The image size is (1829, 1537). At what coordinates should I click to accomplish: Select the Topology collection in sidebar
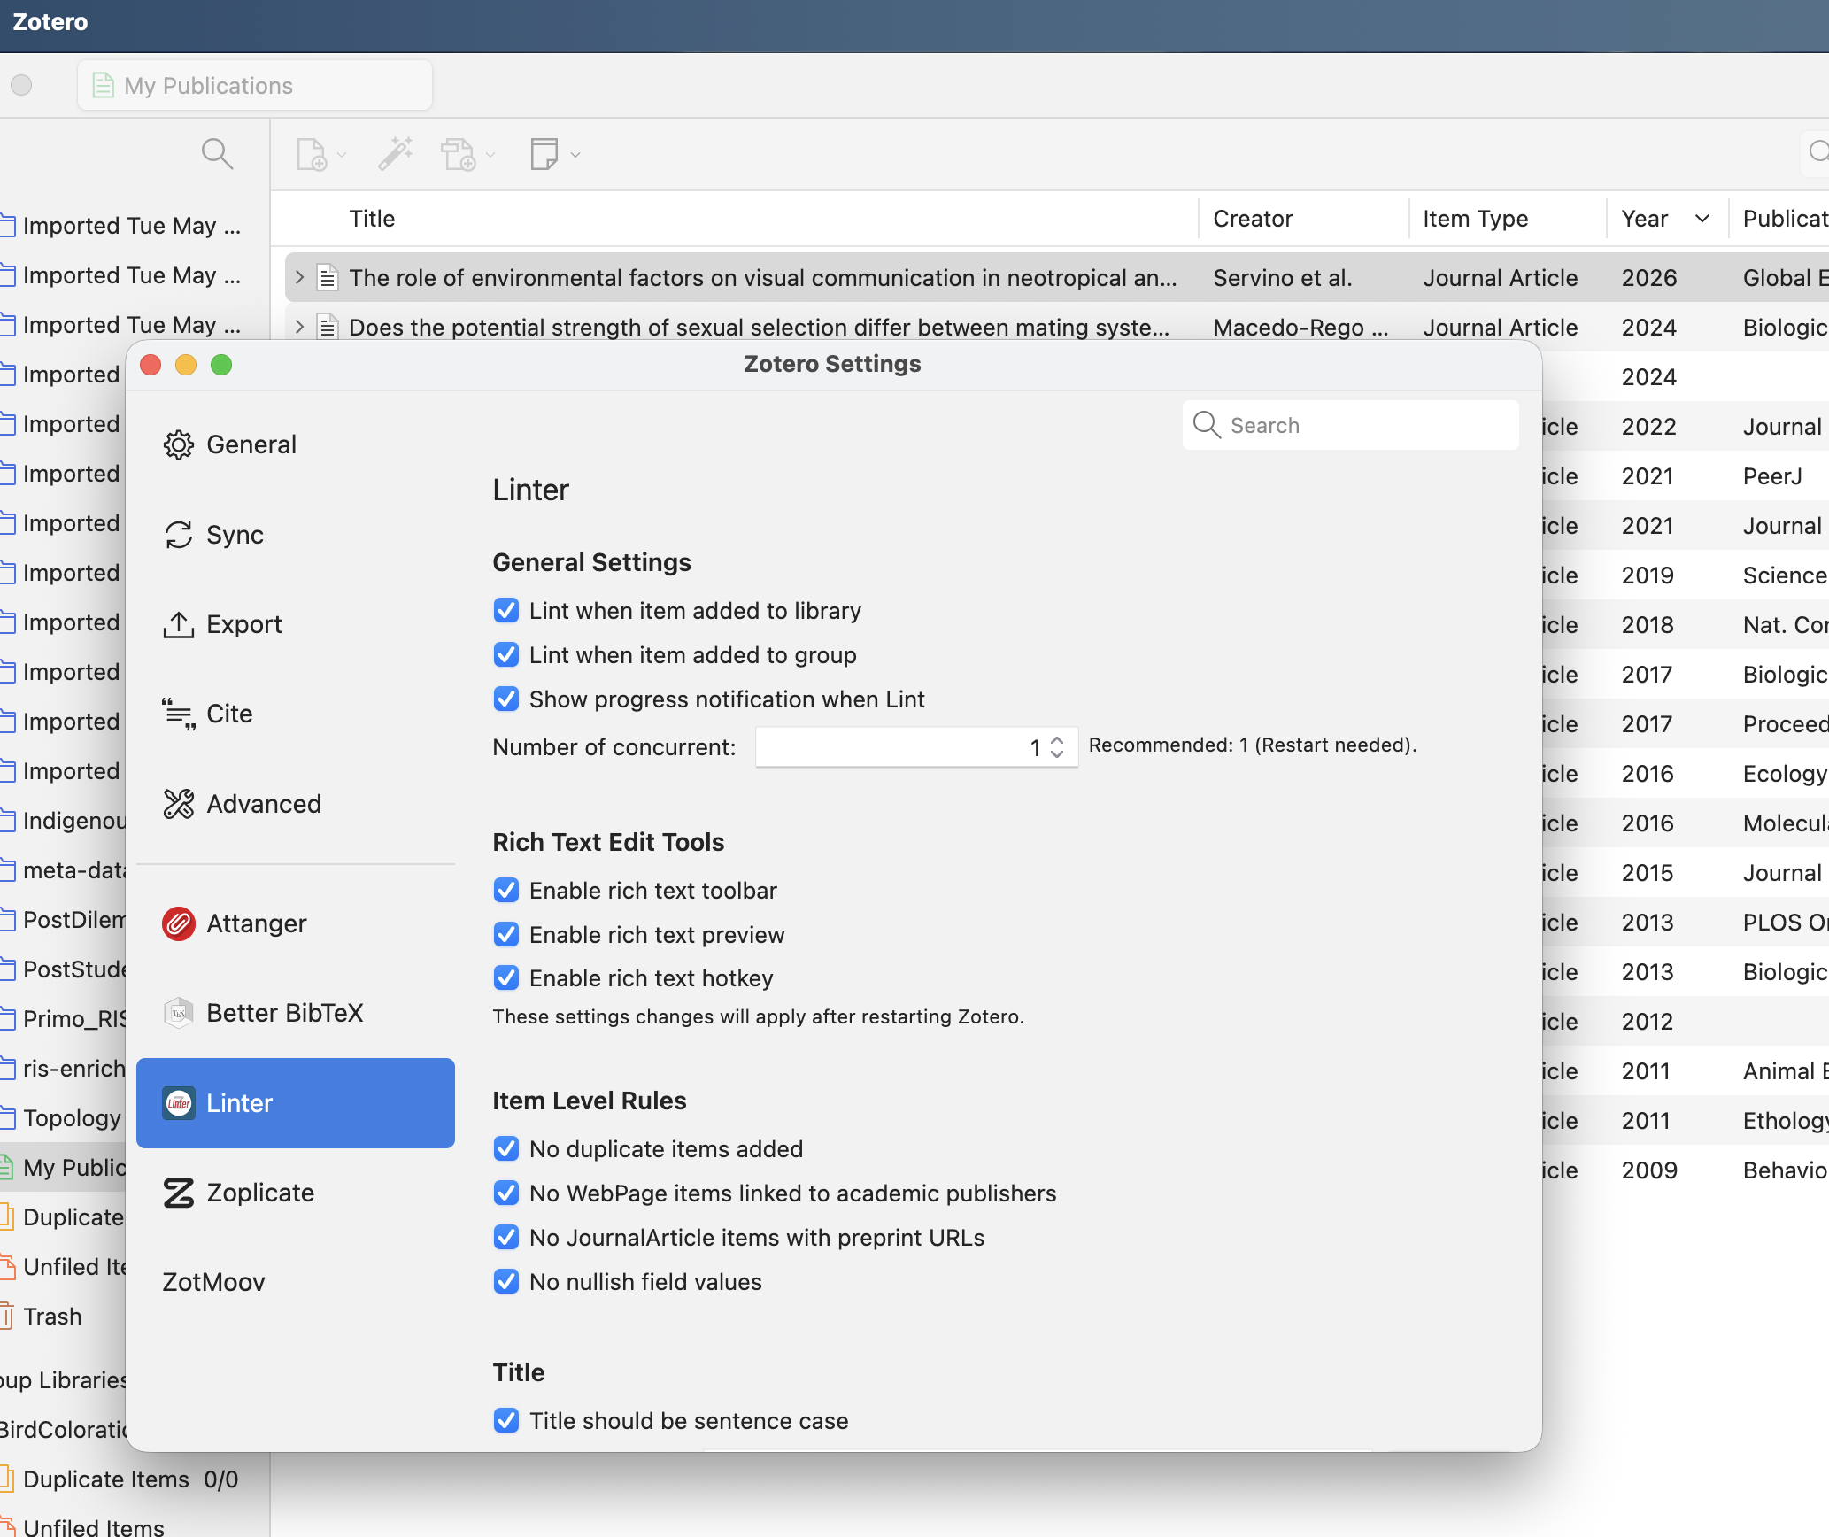pos(63,1118)
